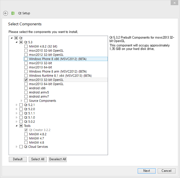180x178 pixels.
Task: Cancel the Qt installation
Action: coord(166,171)
